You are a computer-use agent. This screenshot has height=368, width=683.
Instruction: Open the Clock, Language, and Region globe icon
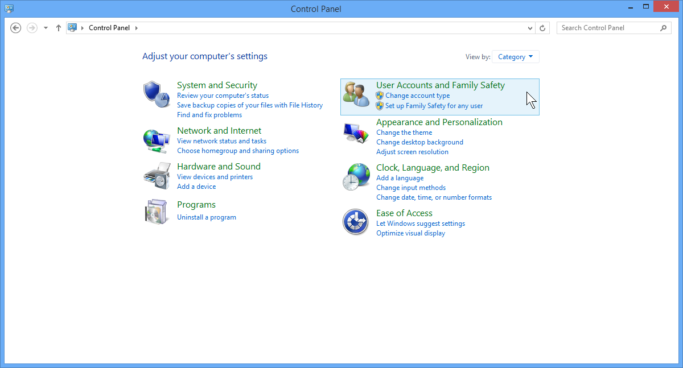point(356,177)
